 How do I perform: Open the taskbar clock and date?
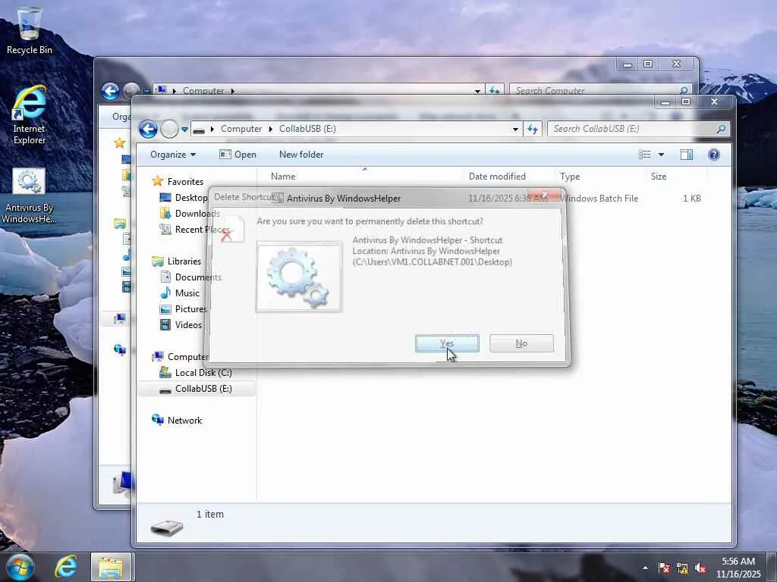click(738, 568)
